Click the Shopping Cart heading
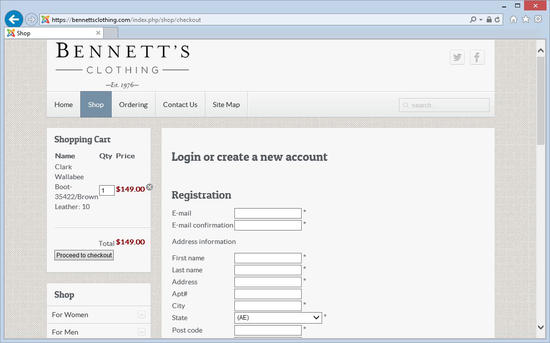 82,139
